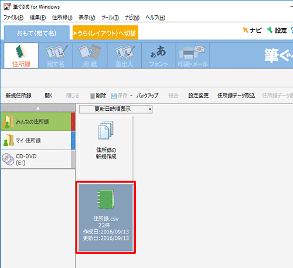Open the ファイル(F) menu
293x268 pixels.
[13, 18]
